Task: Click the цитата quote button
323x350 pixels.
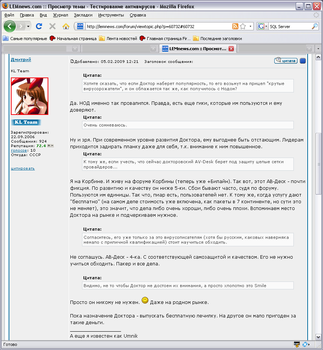Action: coord(286,61)
